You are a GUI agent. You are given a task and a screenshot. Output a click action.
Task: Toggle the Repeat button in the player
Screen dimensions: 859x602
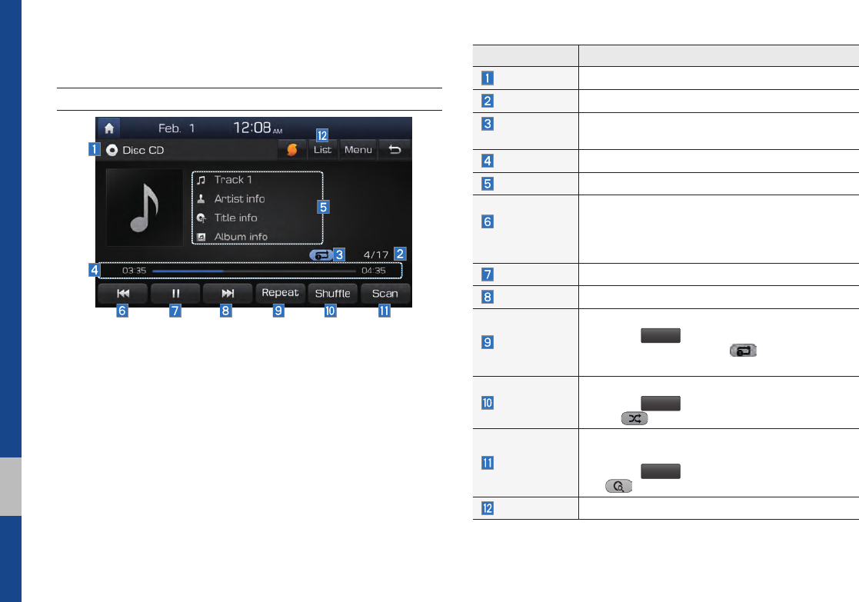tap(280, 293)
